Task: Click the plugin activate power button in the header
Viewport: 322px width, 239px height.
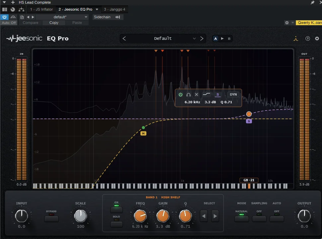Action: (x=4, y=17)
